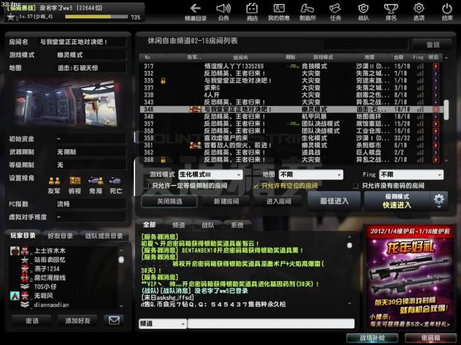Click the chat message input field
The width and height of the screenshot is (461, 345).
pos(271,323)
